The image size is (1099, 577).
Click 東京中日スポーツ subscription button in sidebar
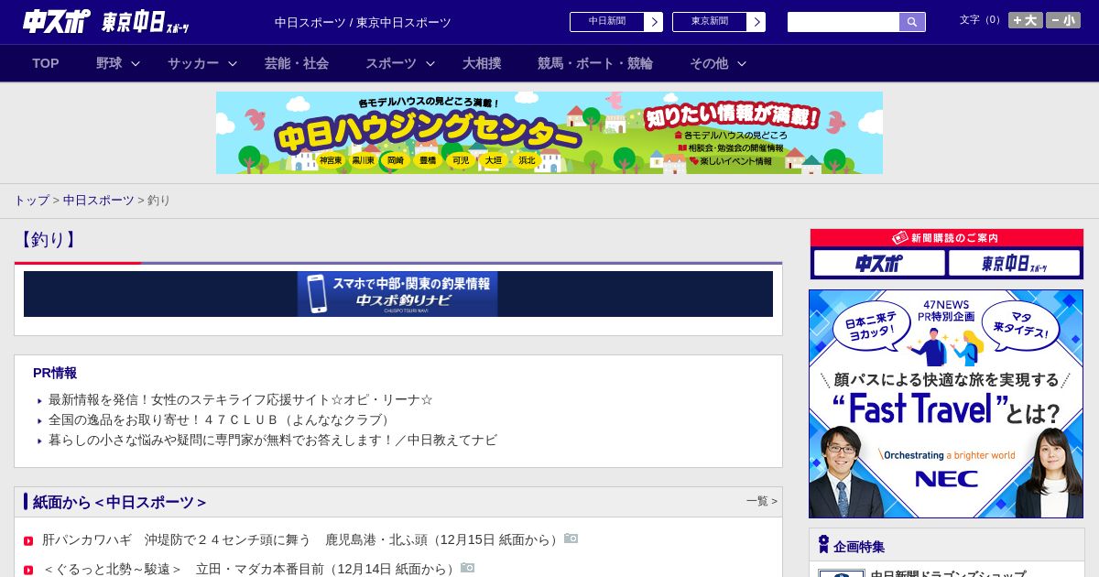click(x=1014, y=264)
